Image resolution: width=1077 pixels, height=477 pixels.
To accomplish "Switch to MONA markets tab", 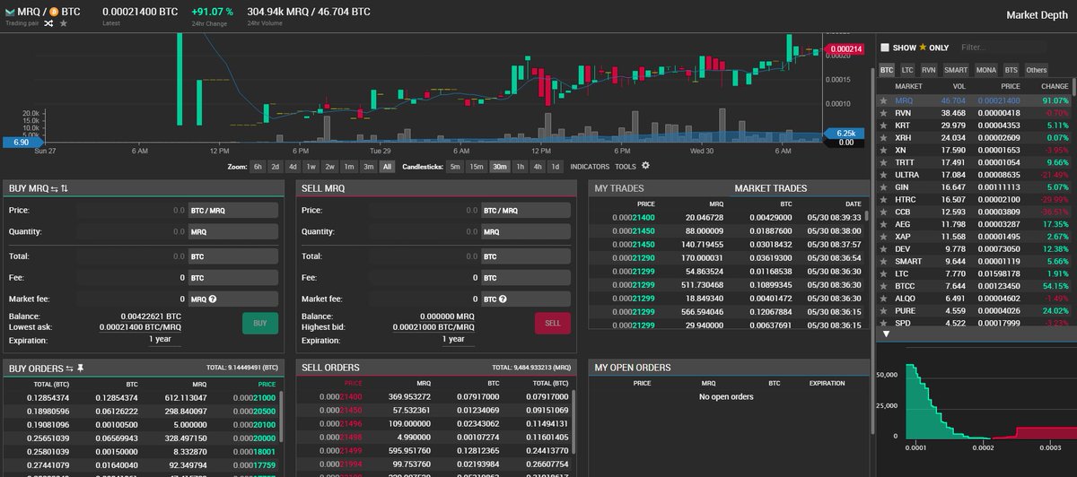I will pos(985,69).
